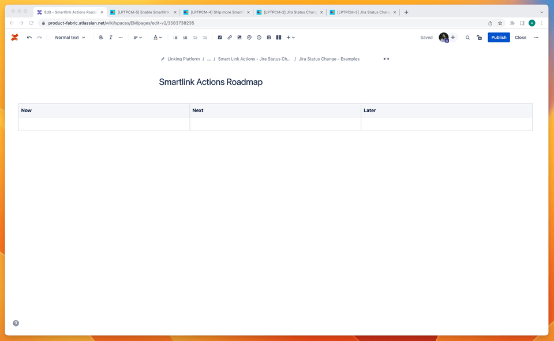The image size is (554, 341).
Task: Insert an image or file
Action: pos(239,38)
